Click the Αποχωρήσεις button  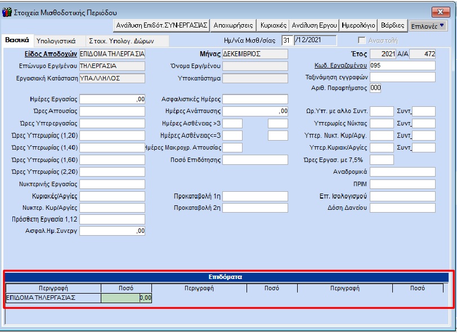click(233, 25)
